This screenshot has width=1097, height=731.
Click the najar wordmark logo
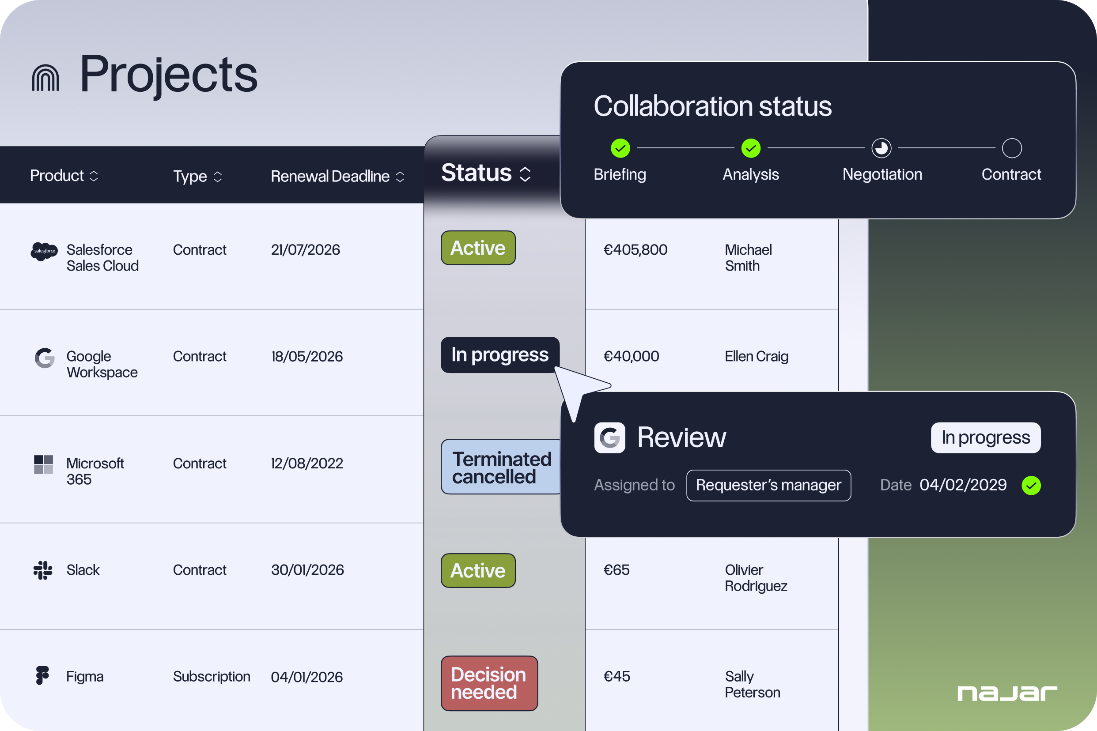tap(1007, 693)
